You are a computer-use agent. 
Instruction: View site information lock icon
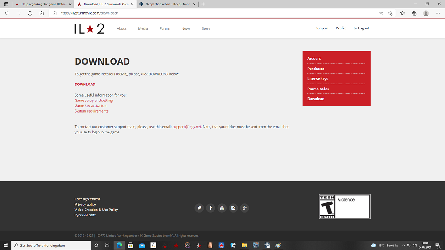[x=54, y=13]
